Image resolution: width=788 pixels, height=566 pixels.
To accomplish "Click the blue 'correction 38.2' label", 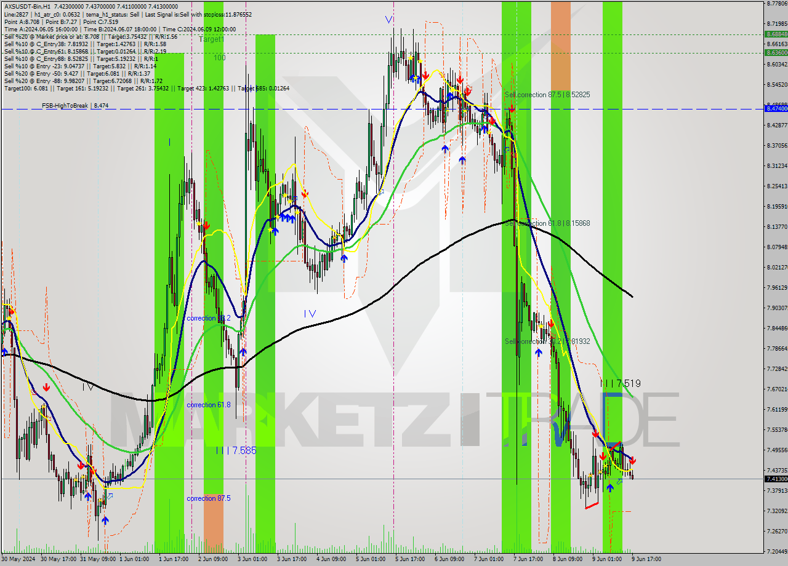I will tap(208, 318).
